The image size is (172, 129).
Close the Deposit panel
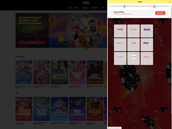click(169, 2)
